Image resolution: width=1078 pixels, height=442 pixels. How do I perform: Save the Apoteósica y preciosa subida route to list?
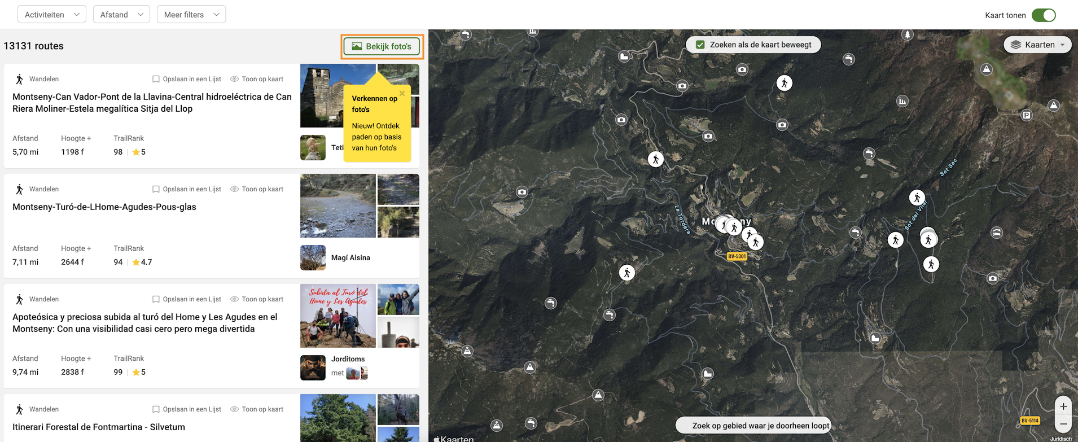(x=187, y=299)
